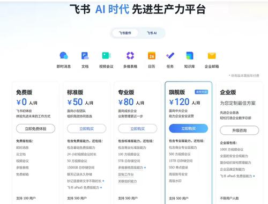
Task: Click 1500GB 总存储空间 text
Action: pos(81,167)
